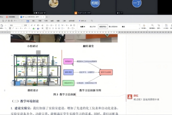Image resolution: width=172 pixels, height=115 pixels.
Task: Toggle bold formatting
Action: tap(10, 28)
